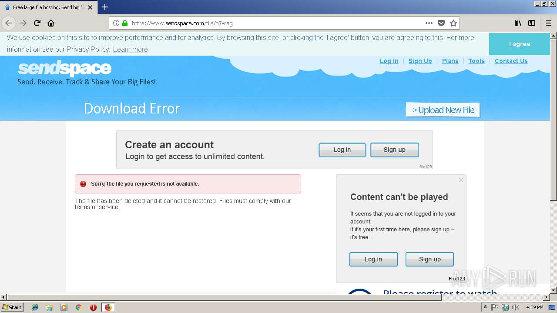
Task: Launch Internet Explorer from taskbar
Action: 35,307
